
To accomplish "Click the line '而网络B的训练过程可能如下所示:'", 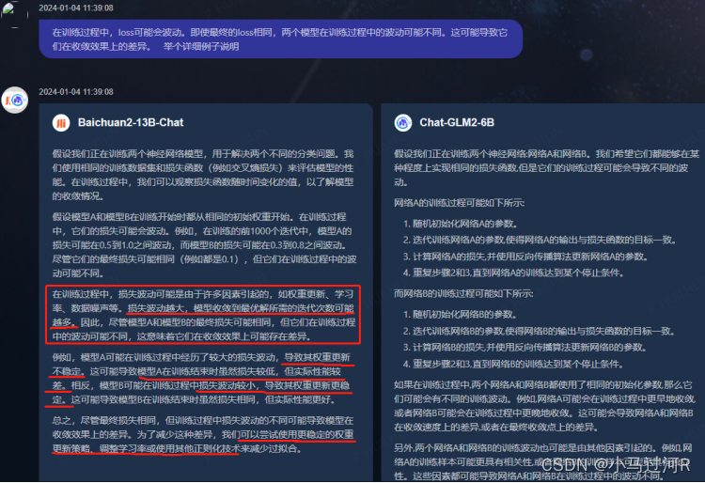I will pos(463,294).
